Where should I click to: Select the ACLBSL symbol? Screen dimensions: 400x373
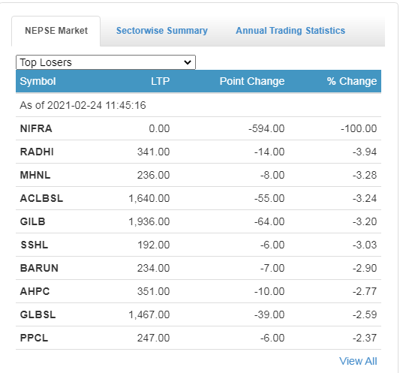(41, 198)
